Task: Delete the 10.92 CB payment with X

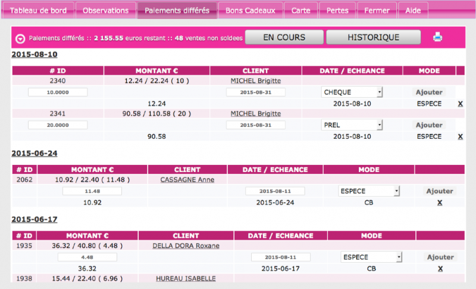Action: tap(440, 202)
